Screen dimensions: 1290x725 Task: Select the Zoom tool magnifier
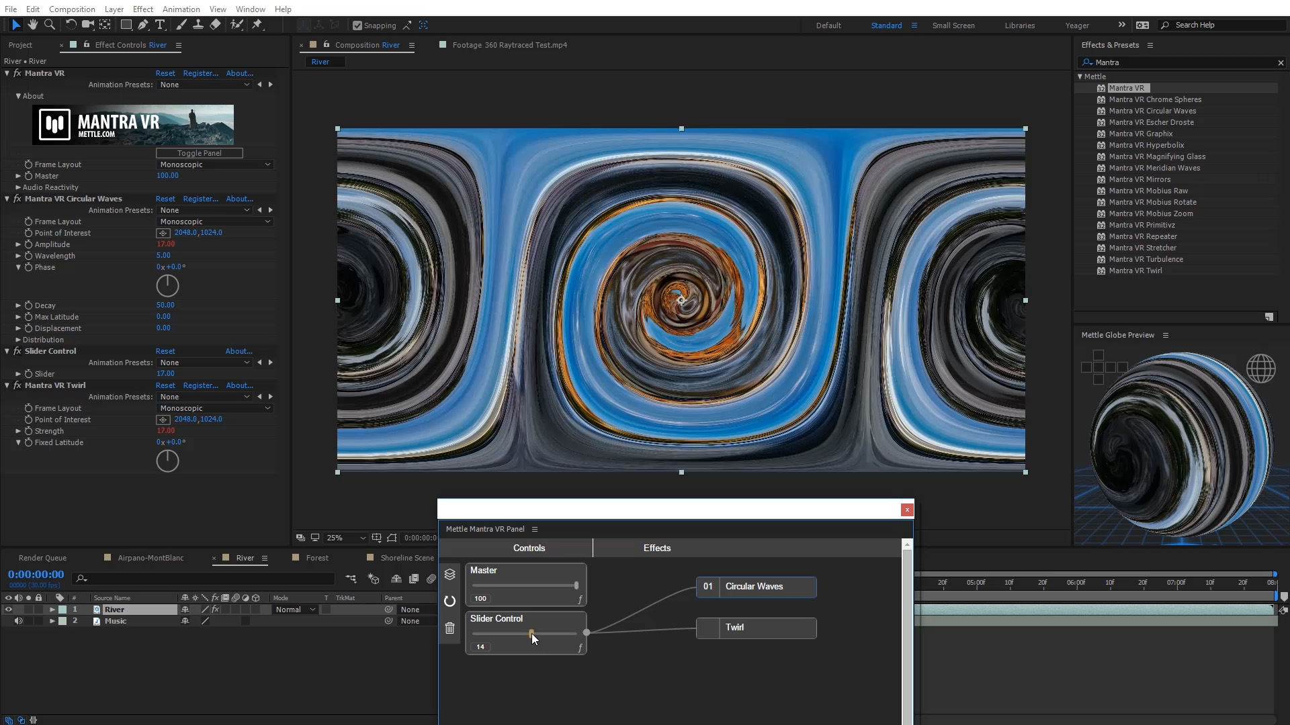(x=49, y=25)
